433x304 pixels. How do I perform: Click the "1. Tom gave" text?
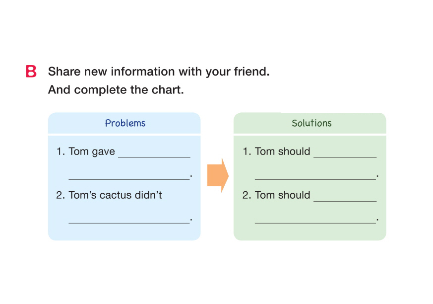pyautogui.click(x=86, y=152)
